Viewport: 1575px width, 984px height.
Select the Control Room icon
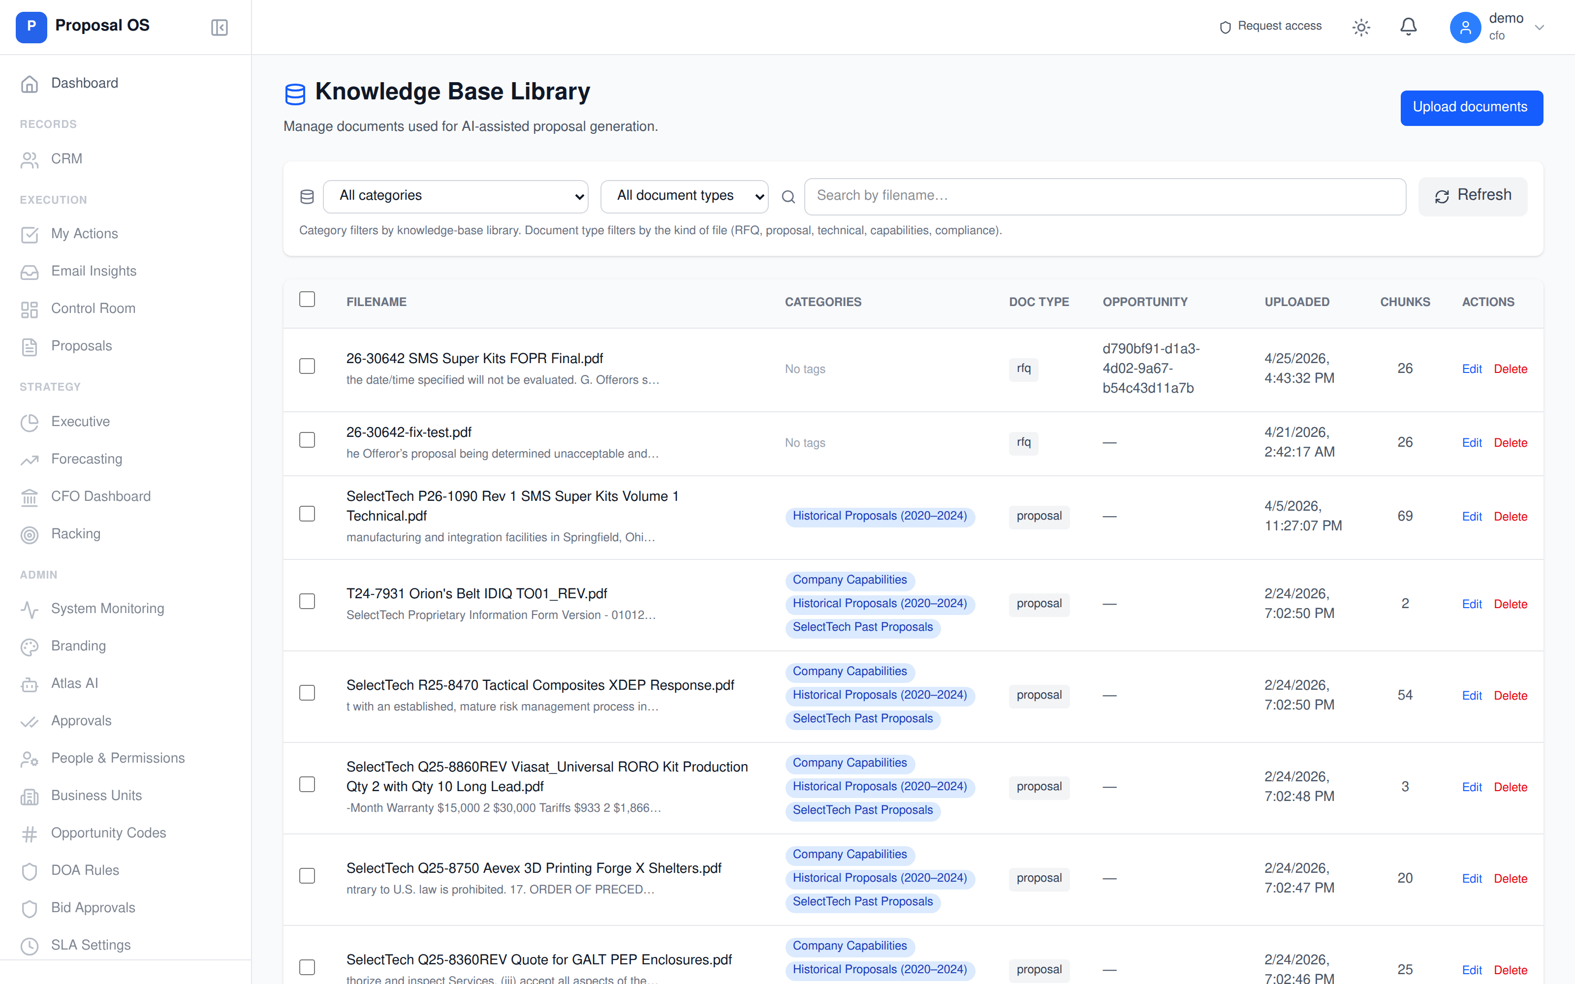[30, 308]
